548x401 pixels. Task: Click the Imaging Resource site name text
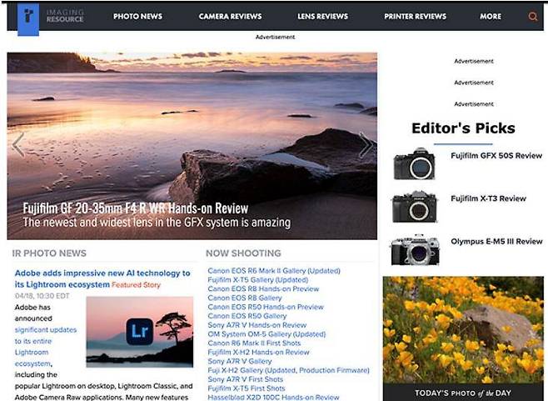[65, 16]
